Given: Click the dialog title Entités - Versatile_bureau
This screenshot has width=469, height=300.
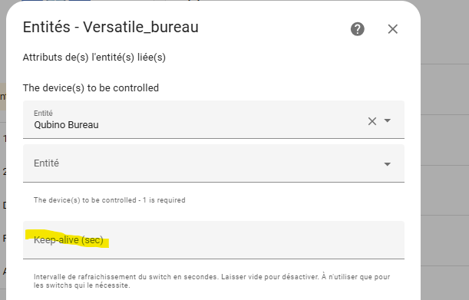Looking at the screenshot, I should [x=111, y=27].
